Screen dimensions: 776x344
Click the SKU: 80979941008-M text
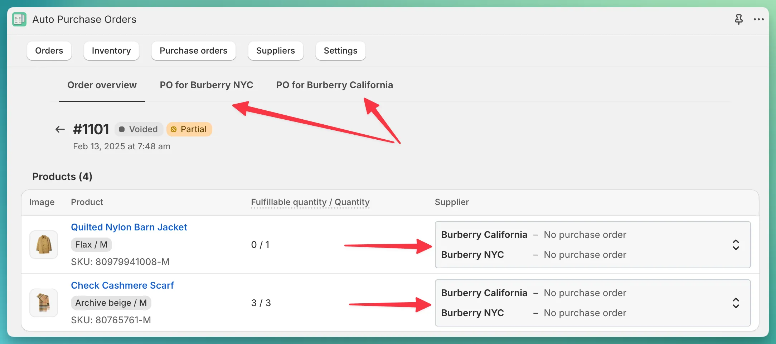[x=120, y=262]
